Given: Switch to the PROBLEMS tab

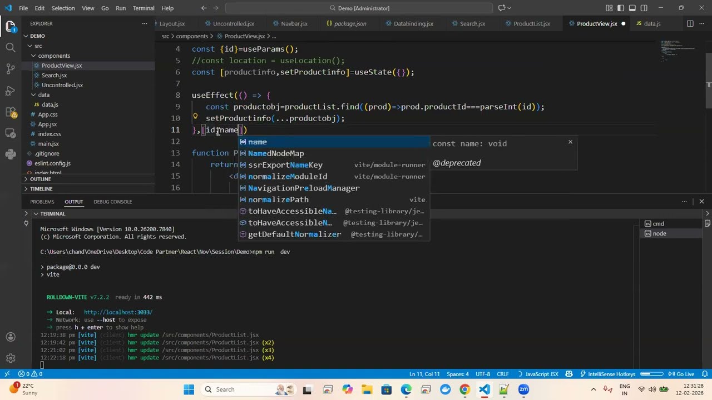Looking at the screenshot, I should (42, 202).
